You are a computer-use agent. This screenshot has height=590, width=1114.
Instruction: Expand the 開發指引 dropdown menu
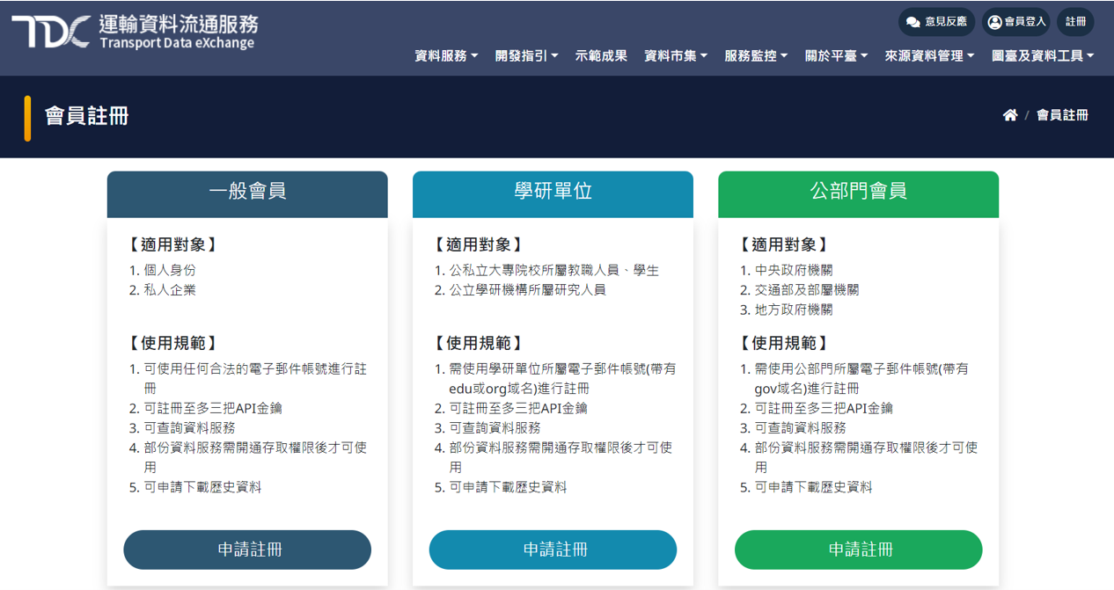[526, 55]
